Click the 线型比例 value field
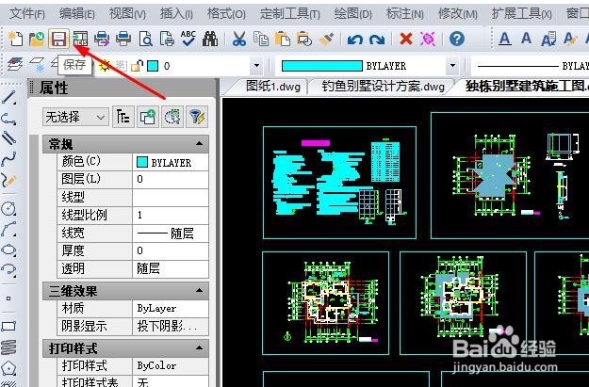 coord(171,215)
